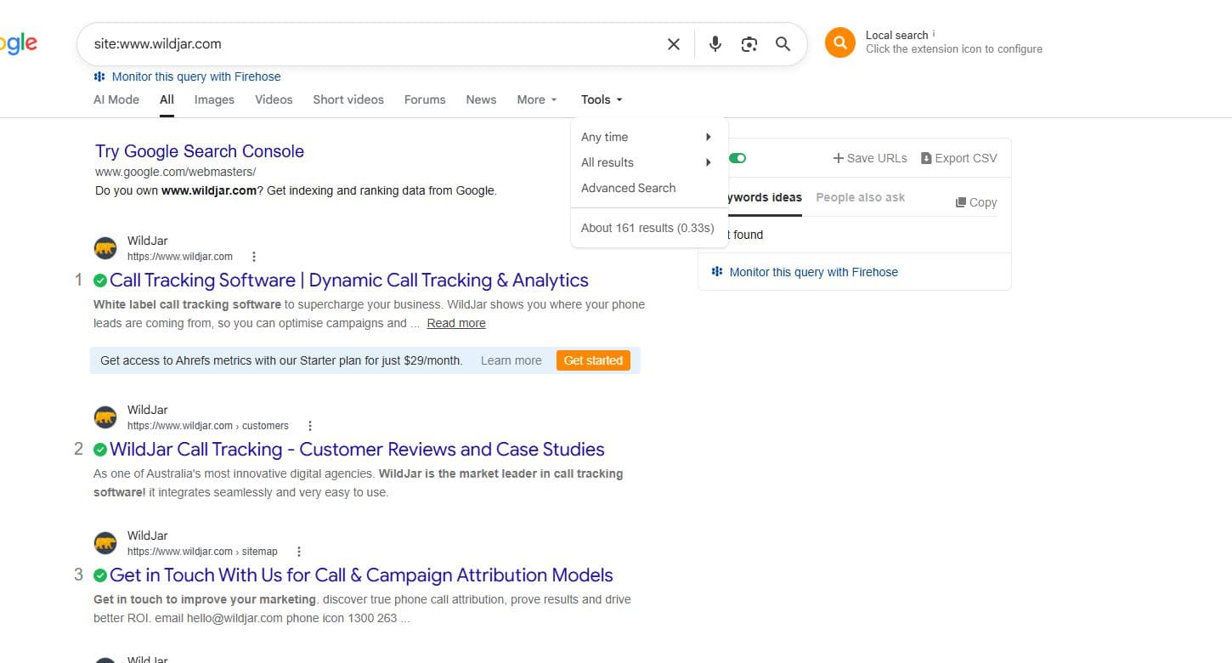Screen dimensions: 1232x663
Task: Click Save URLs button
Action: [x=870, y=158]
